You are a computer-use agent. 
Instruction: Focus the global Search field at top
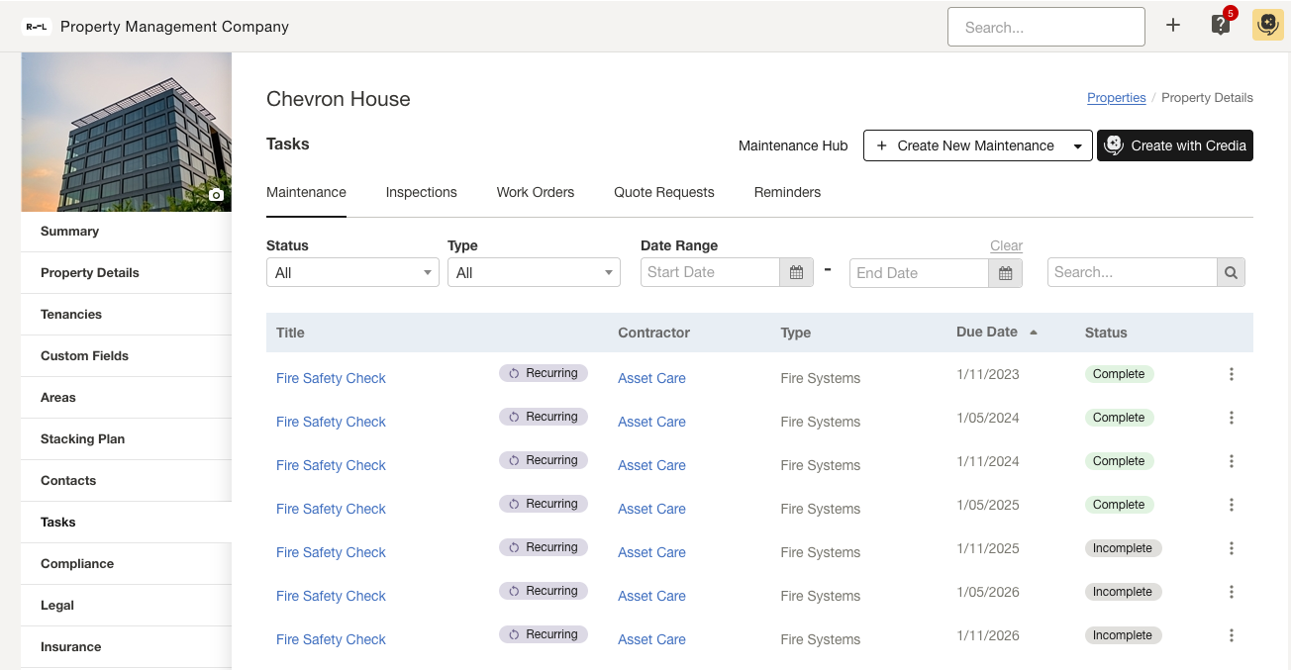[x=1045, y=28]
